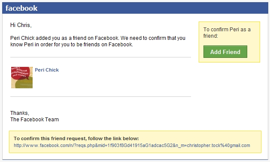270x162 pixels.
Task: Click the christopher.tock email part of the URL
Action: click(x=218, y=145)
